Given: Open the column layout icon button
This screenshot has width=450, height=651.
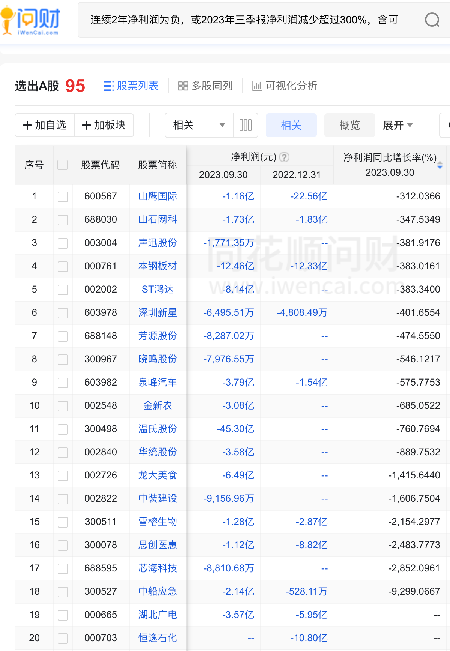Looking at the screenshot, I should [246, 125].
